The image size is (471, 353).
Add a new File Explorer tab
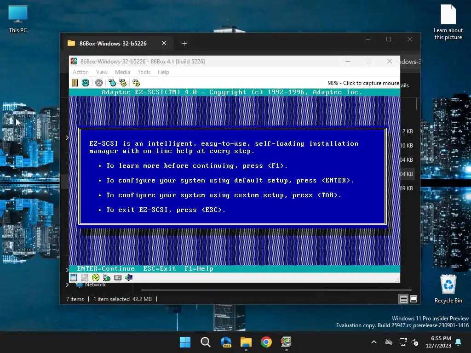184,44
